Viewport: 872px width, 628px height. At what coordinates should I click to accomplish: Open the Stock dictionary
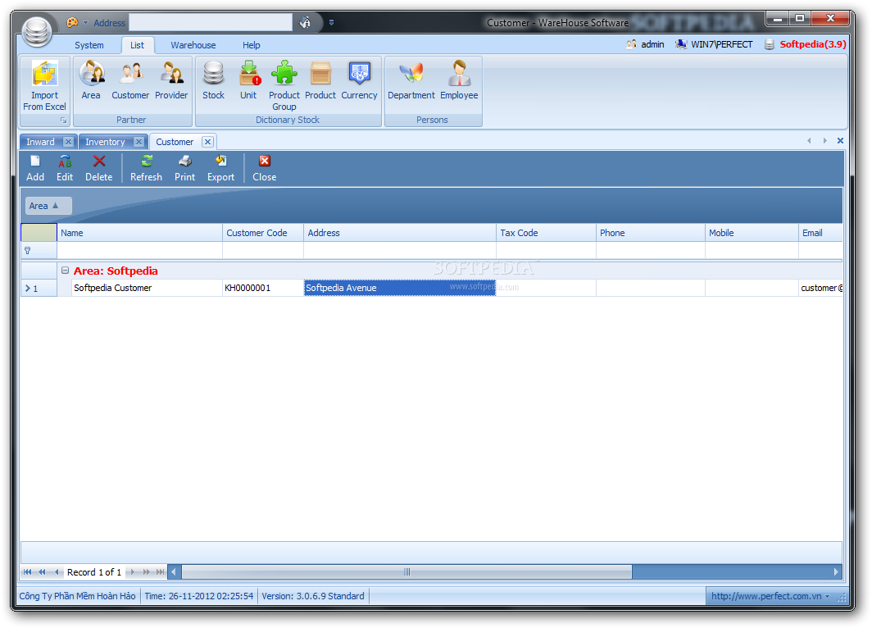pyautogui.click(x=214, y=80)
